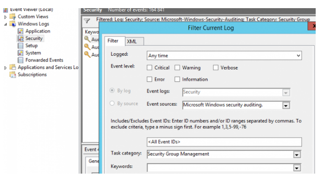Open the Event logs dropdown arrow
The image size is (320, 176).
(286, 93)
